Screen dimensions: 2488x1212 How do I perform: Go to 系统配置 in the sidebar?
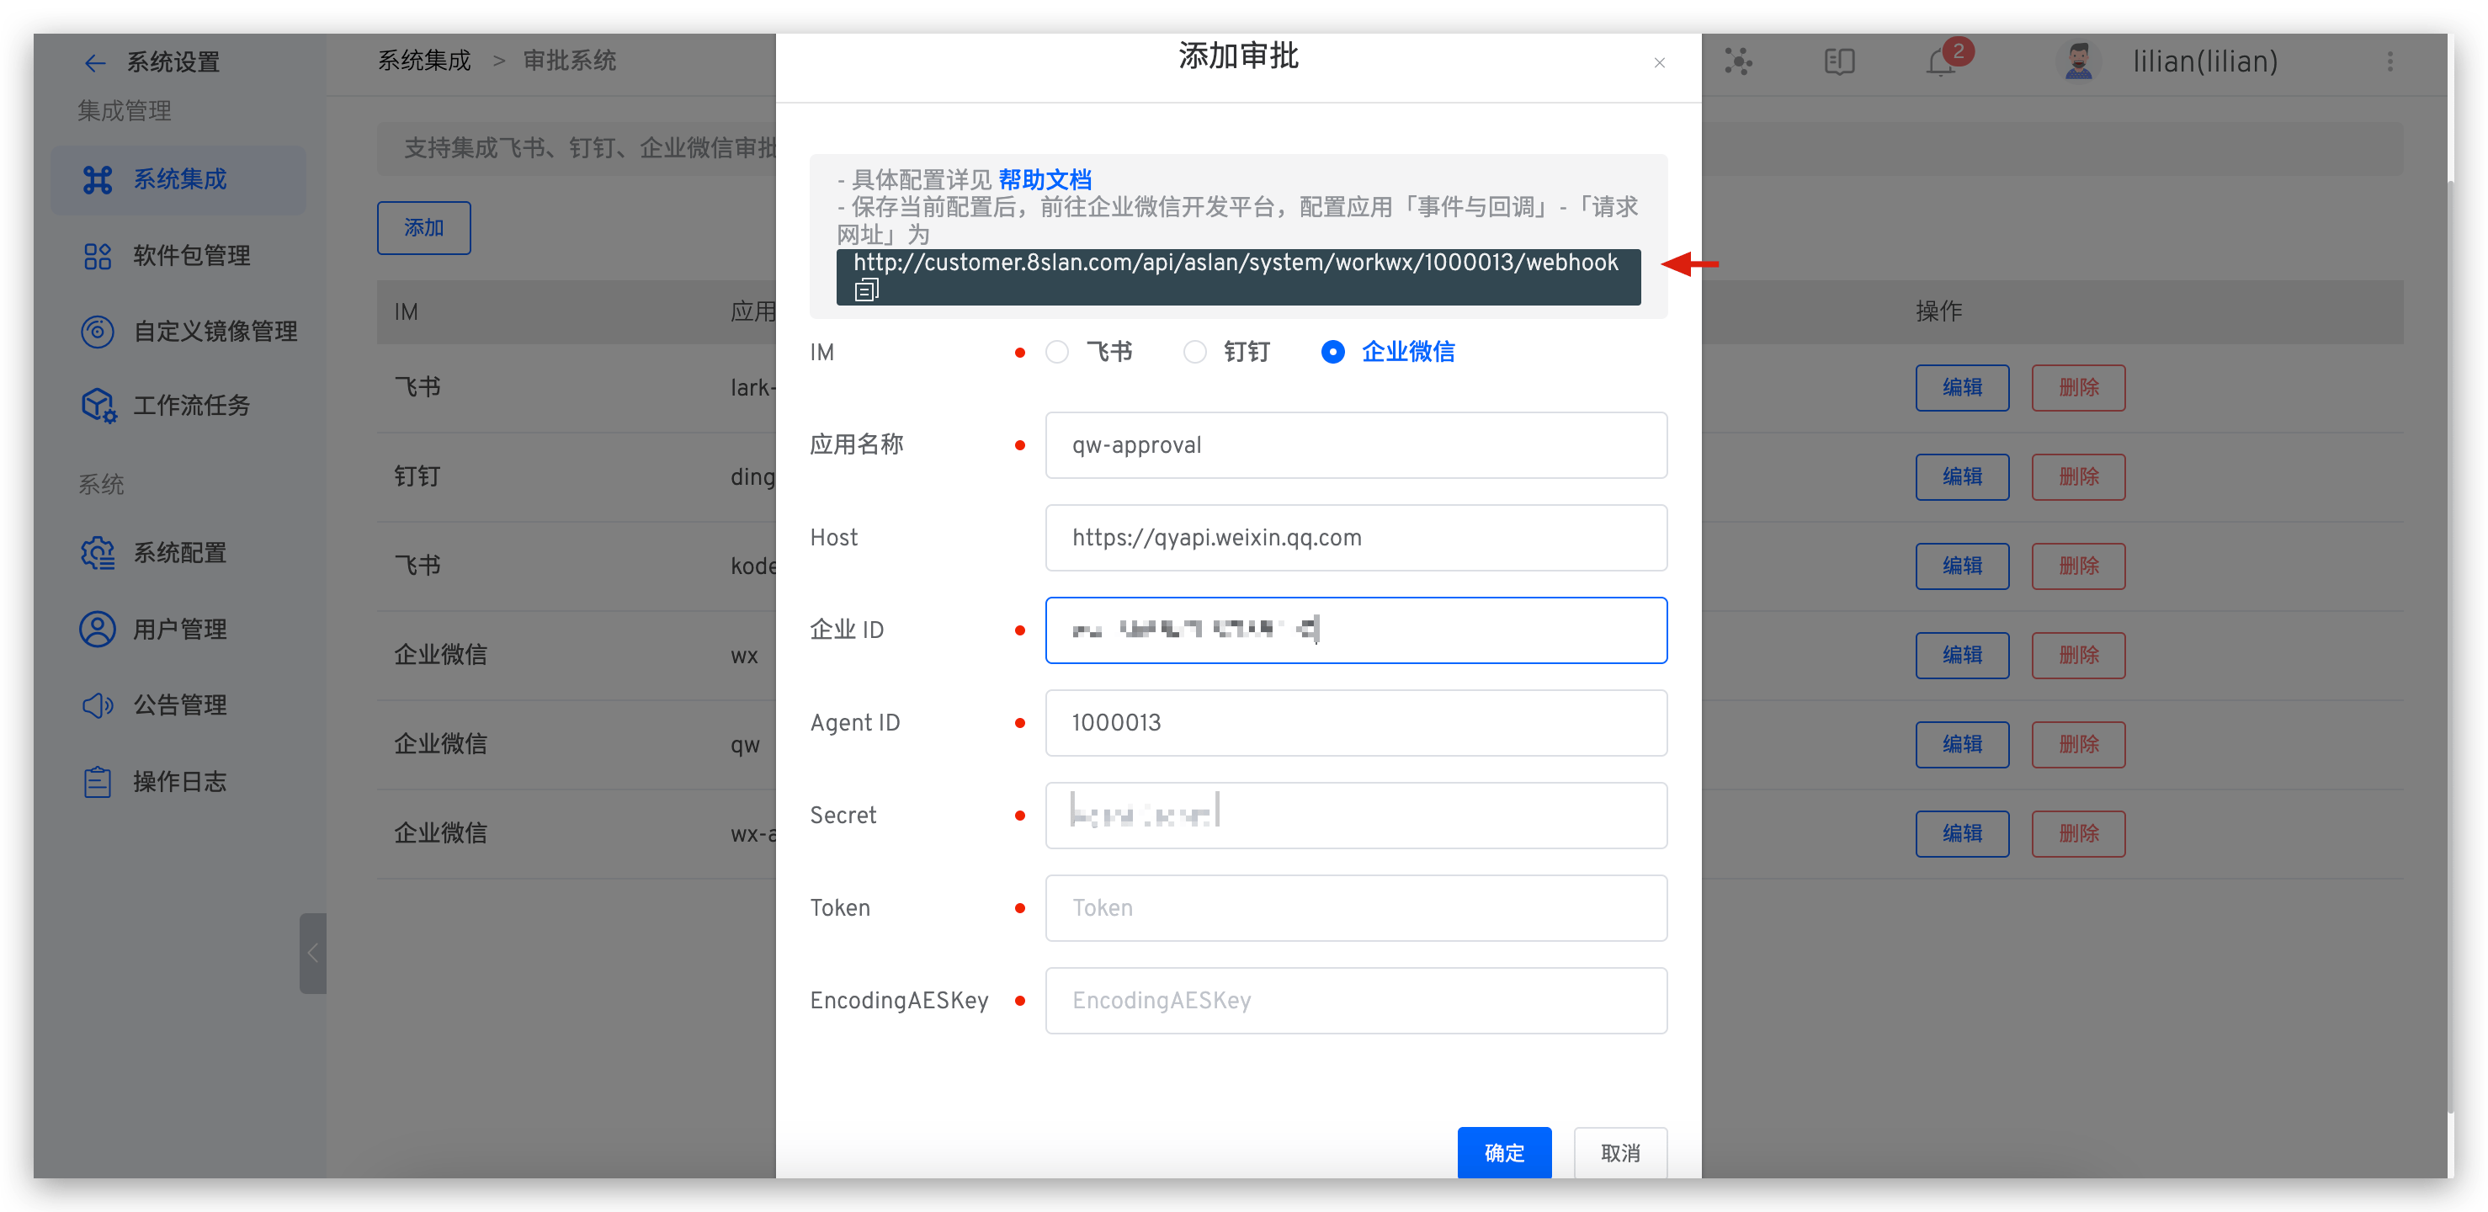[179, 553]
